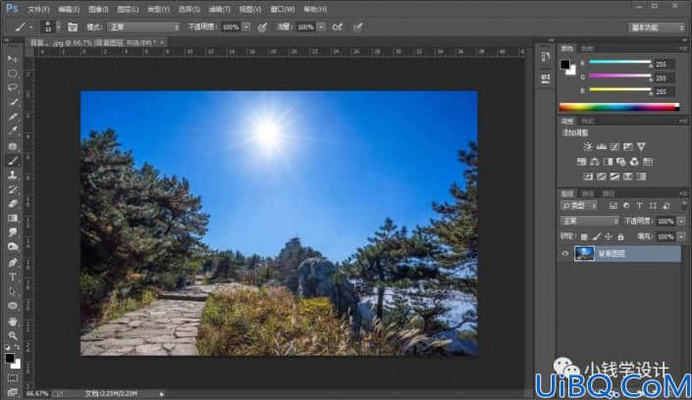Select the Lasso tool

coord(13,87)
